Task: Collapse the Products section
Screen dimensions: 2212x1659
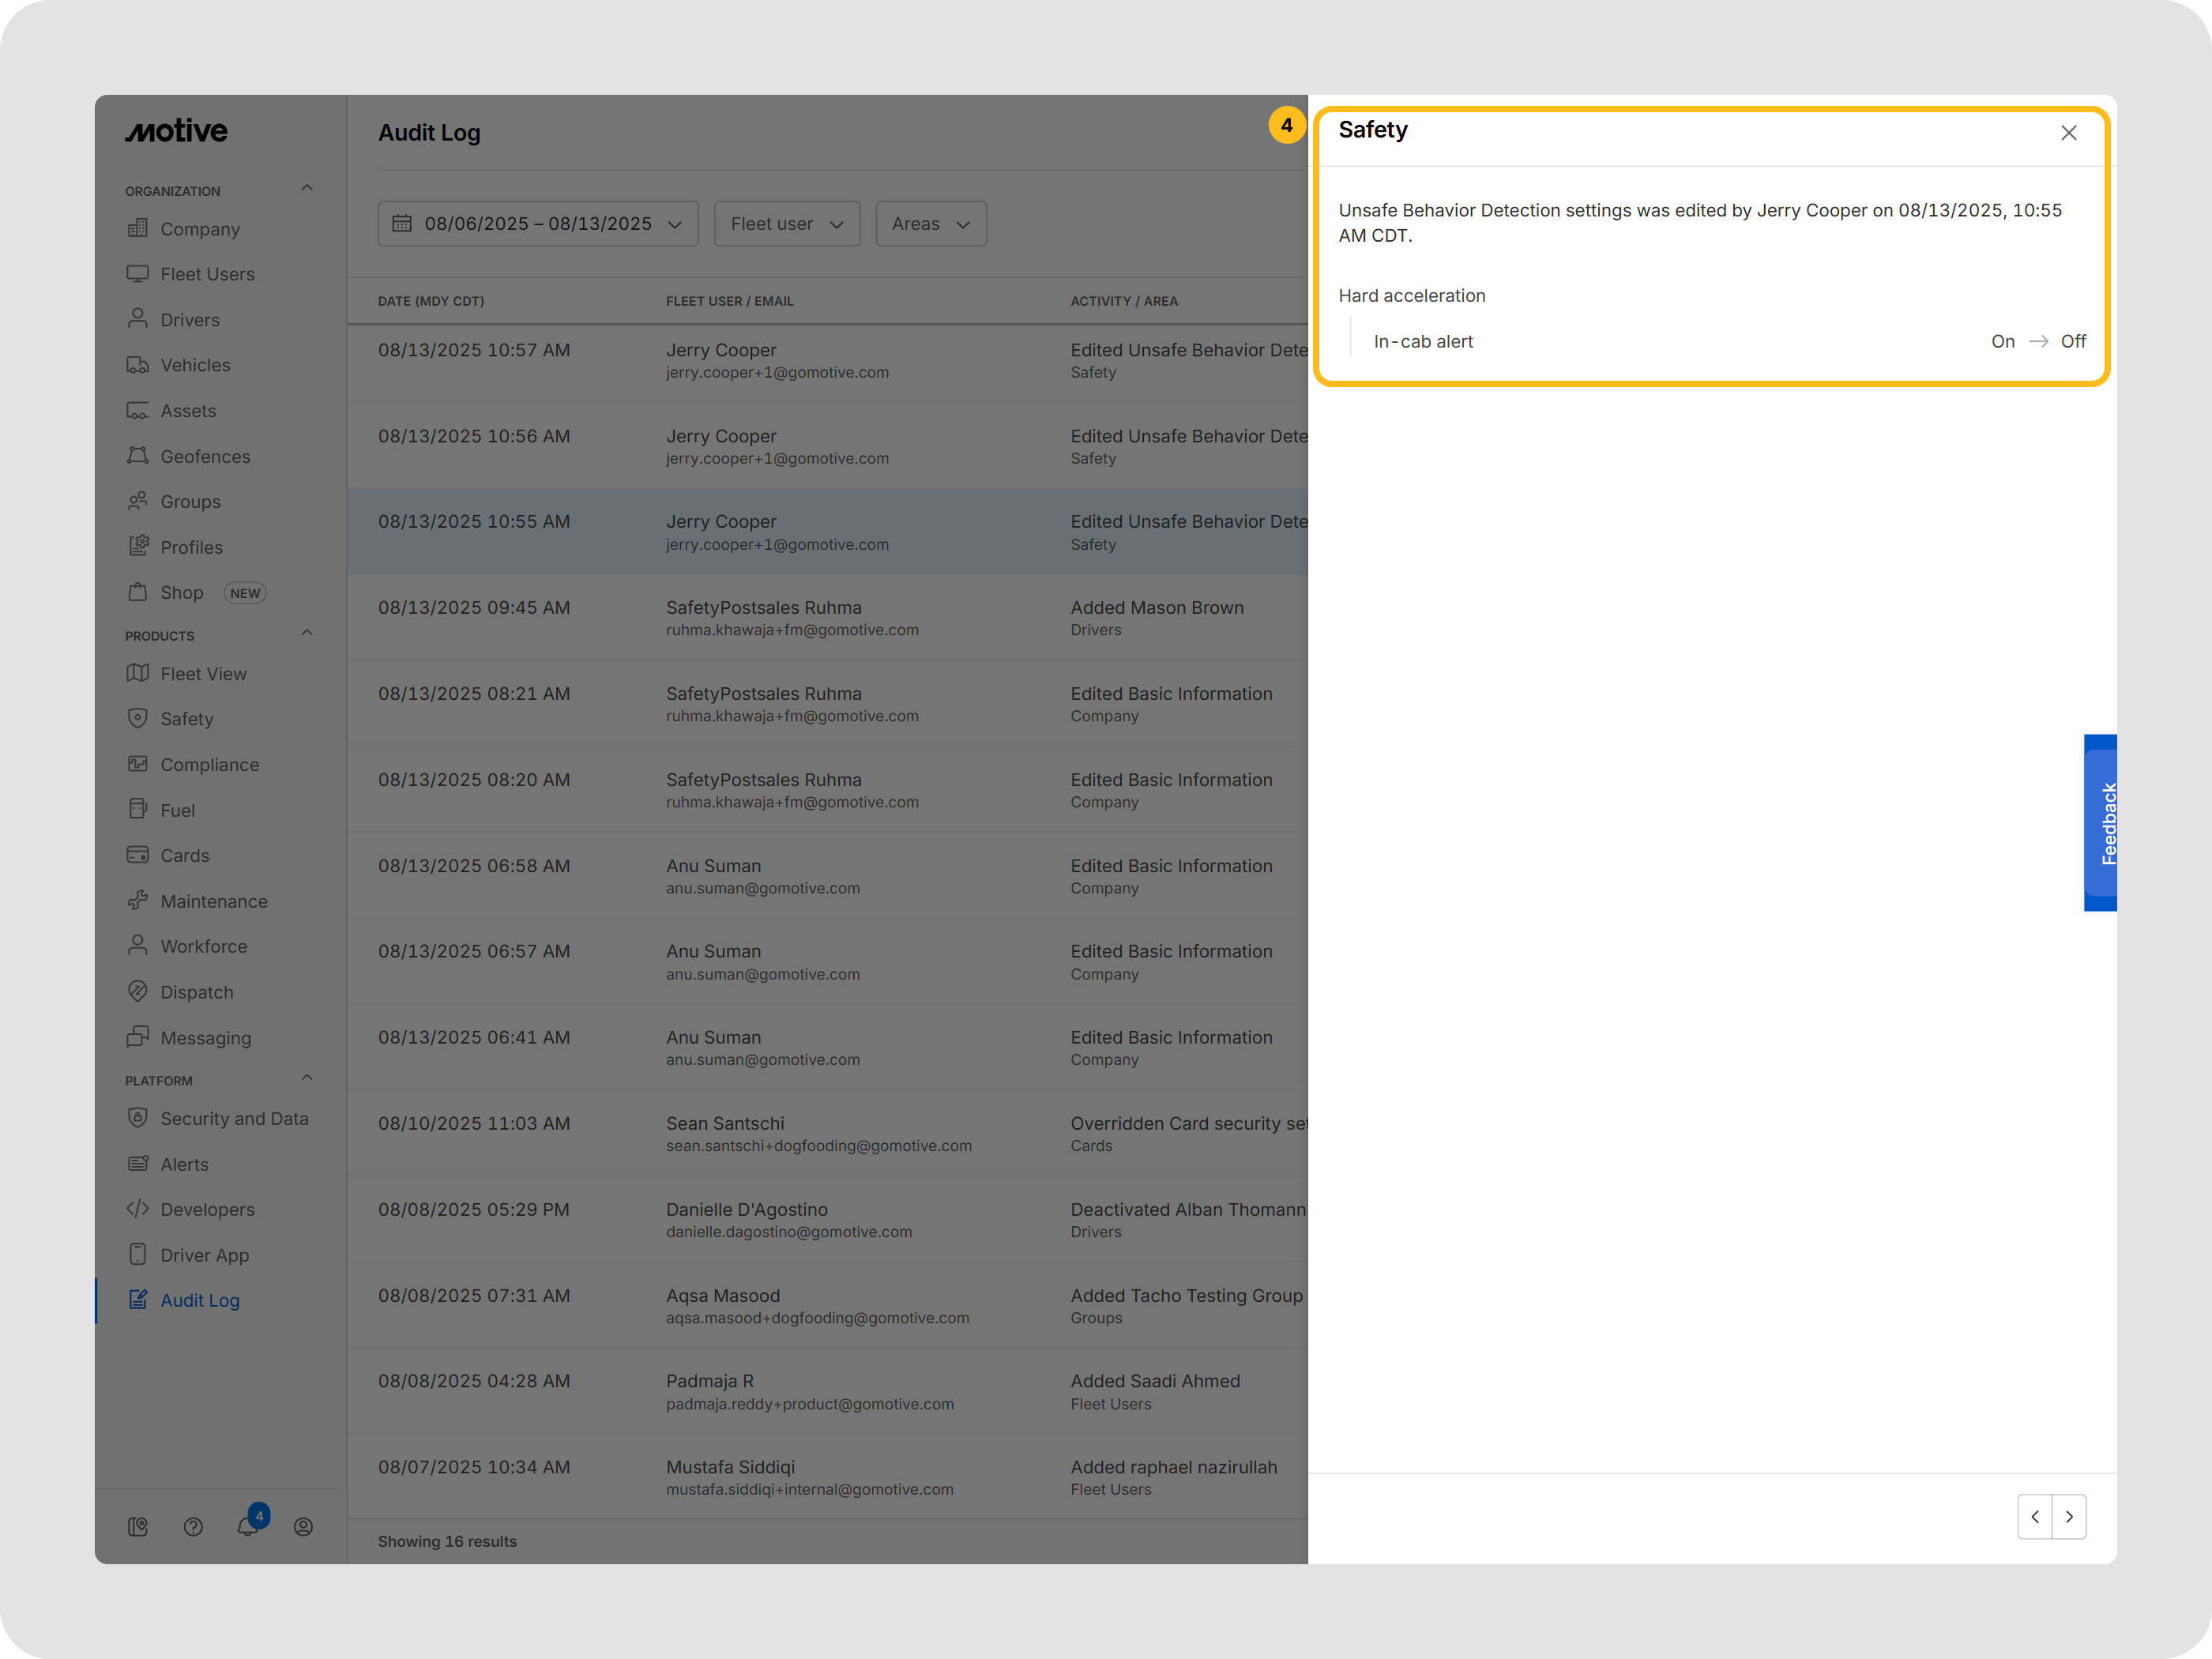Action: [x=307, y=633]
